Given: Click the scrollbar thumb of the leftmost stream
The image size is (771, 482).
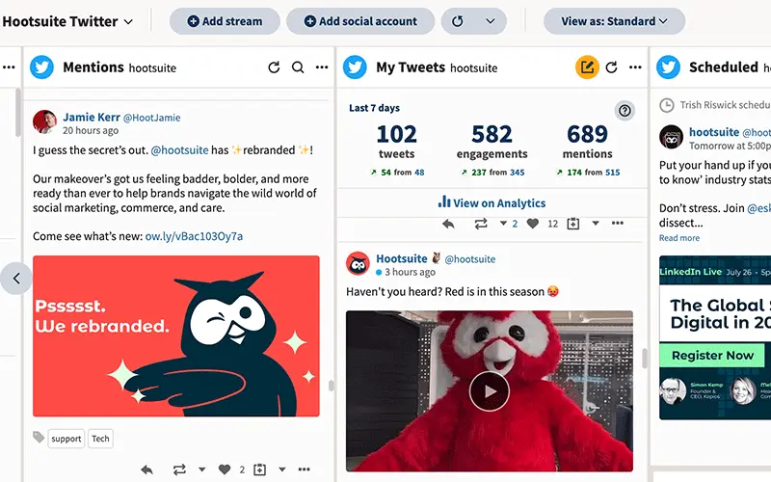Looking at the screenshot, I should click(x=18, y=113).
